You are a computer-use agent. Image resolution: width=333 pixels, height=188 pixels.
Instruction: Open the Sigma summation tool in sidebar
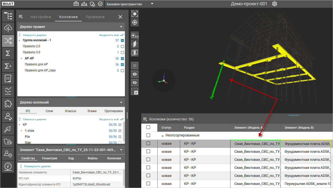point(8,53)
